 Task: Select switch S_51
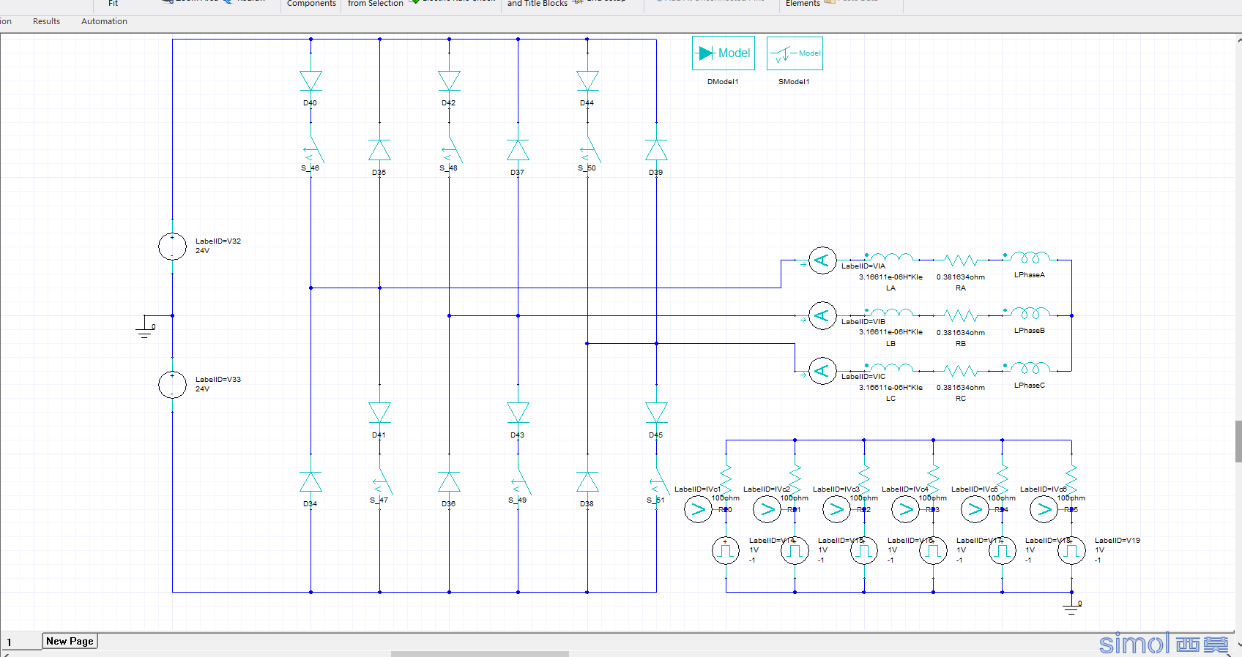[658, 481]
